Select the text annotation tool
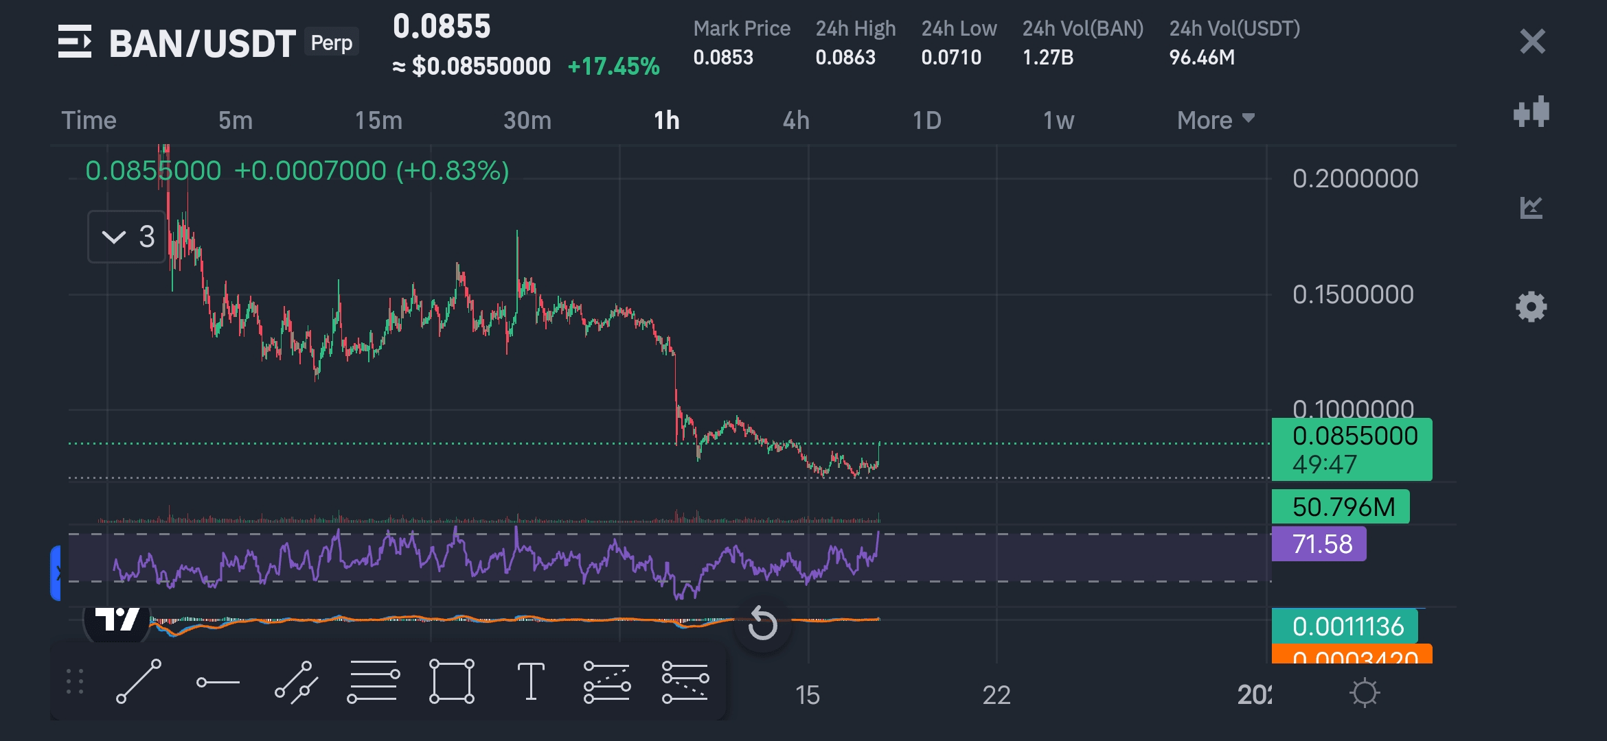This screenshot has height=741, width=1607. pyautogui.click(x=530, y=681)
